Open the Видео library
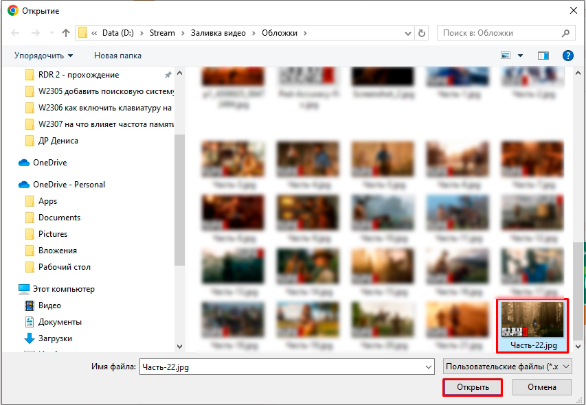This screenshot has width=586, height=405. tap(49, 305)
